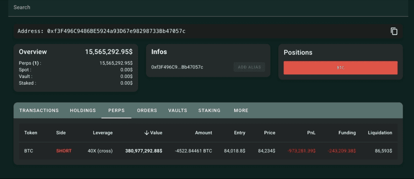Open the ORDERS tab
This screenshot has height=179, width=414.
pos(147,111)
